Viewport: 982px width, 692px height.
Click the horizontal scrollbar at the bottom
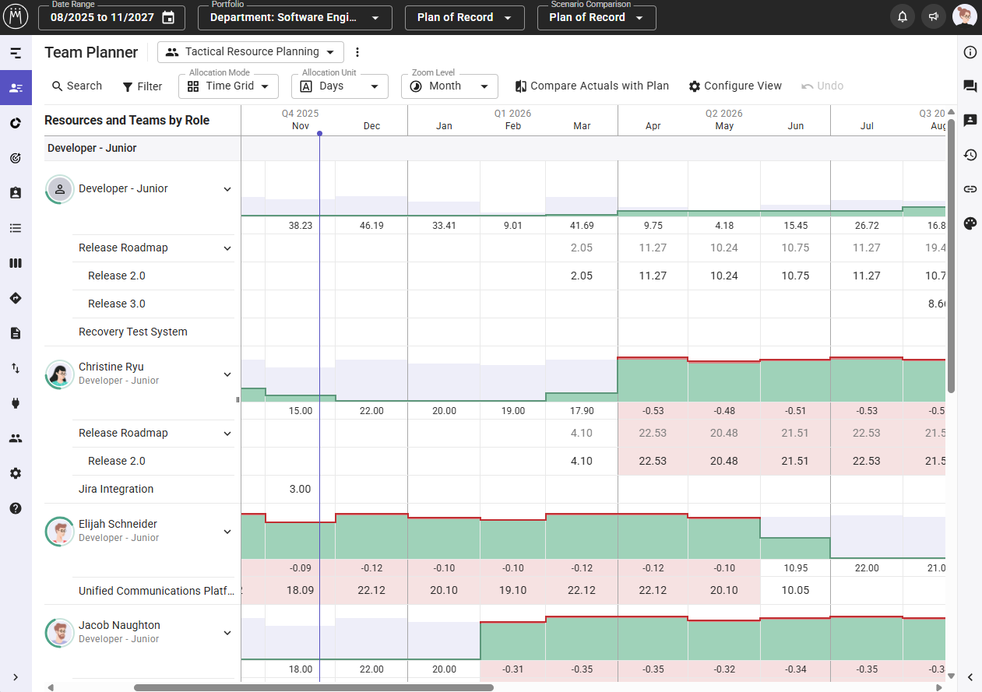pos(313,687)
